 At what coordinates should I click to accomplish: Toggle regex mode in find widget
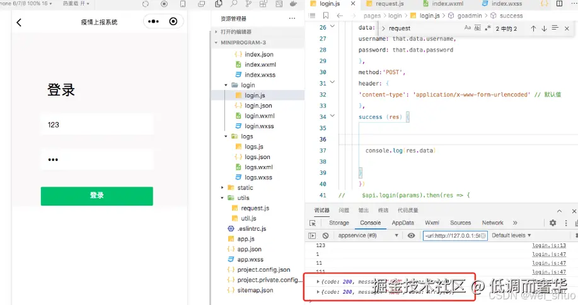[x=488, y=28]
